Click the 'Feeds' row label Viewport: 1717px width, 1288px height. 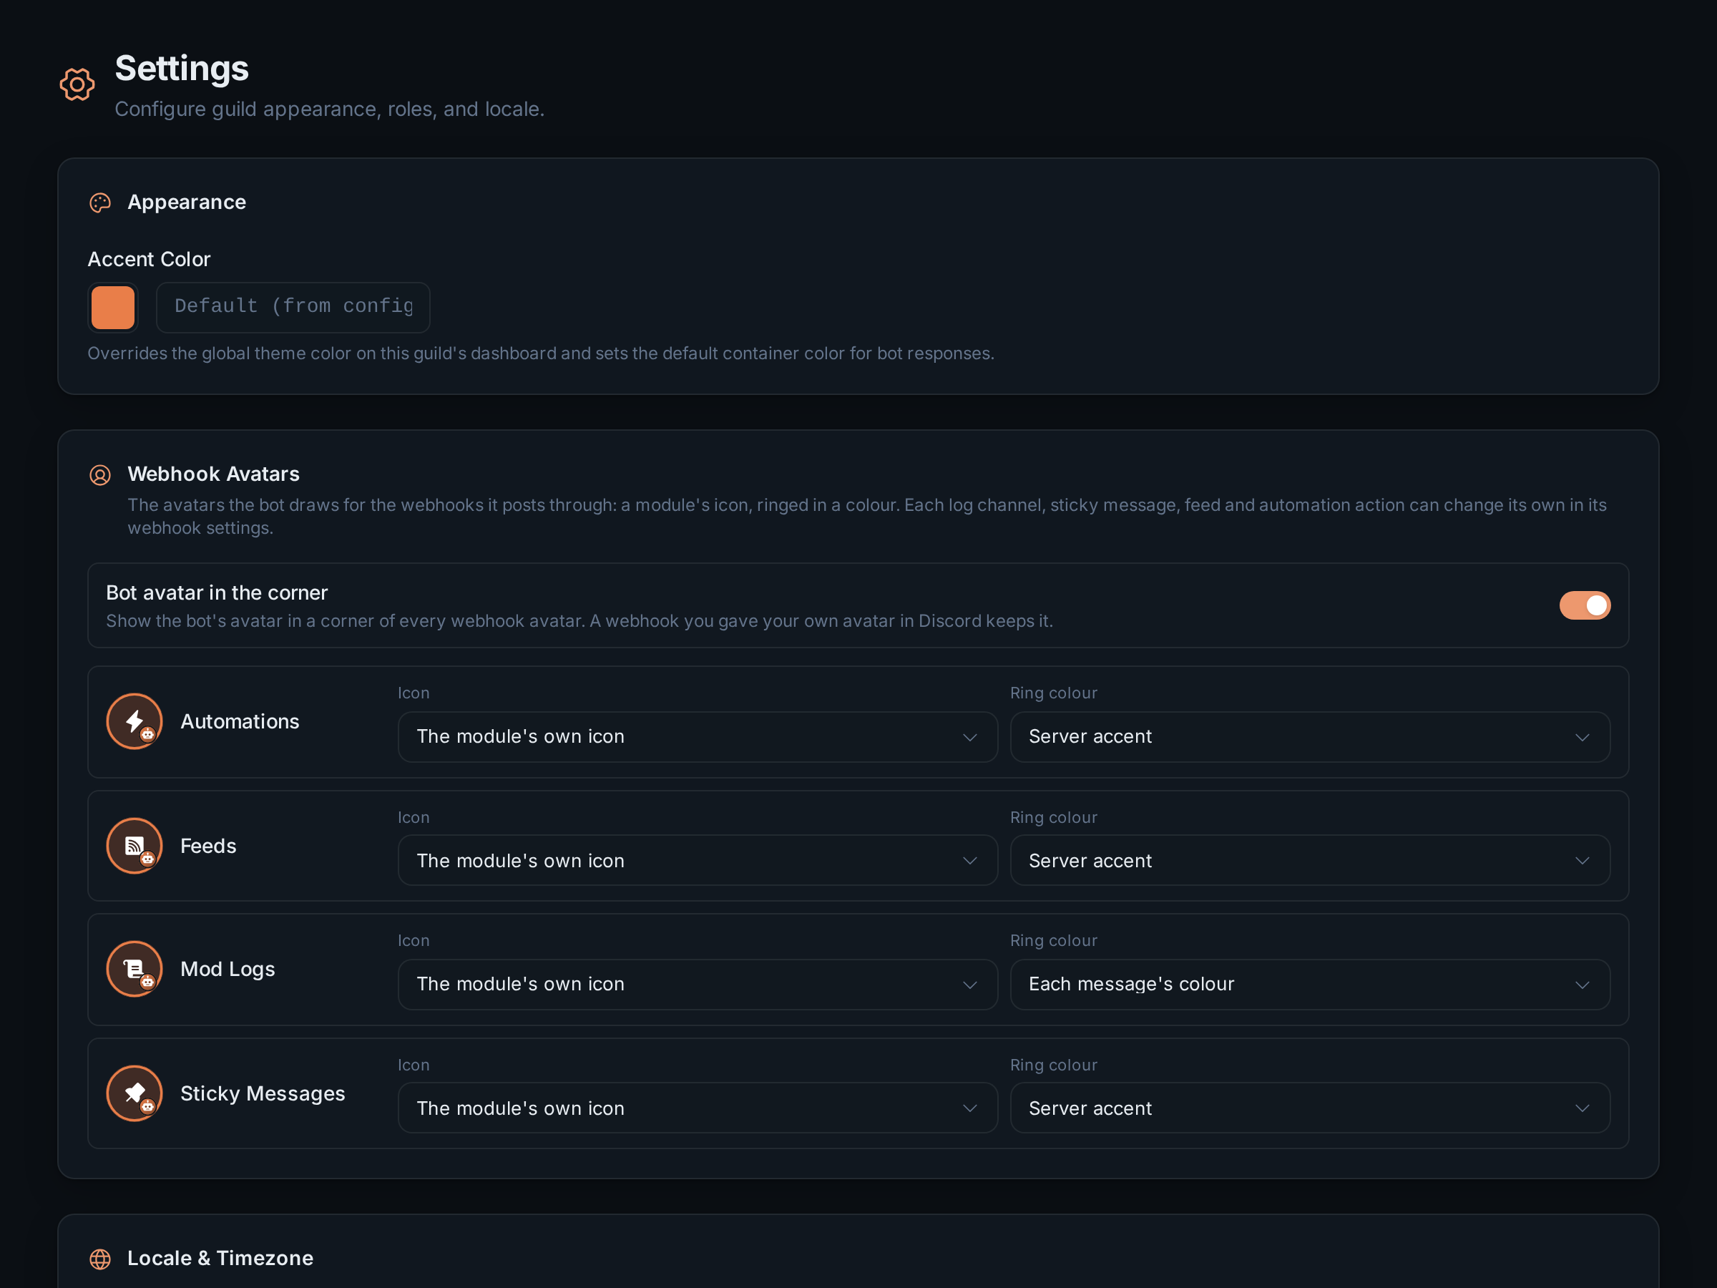[208, 847]
